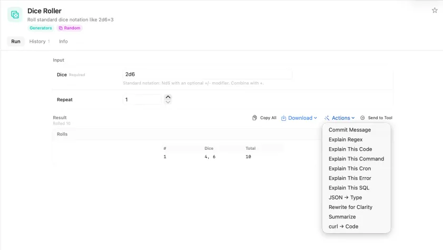This screenshot has width=443, height=250.
Task: Collapse the Actions dropdown menu
Action: pos(340,118)
